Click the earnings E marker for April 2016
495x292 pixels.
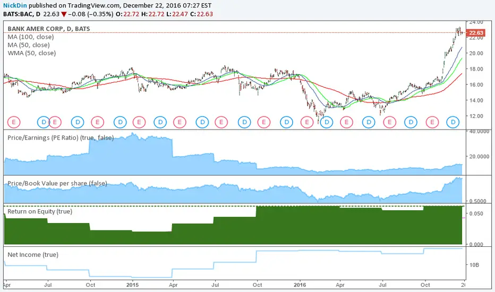346,122
